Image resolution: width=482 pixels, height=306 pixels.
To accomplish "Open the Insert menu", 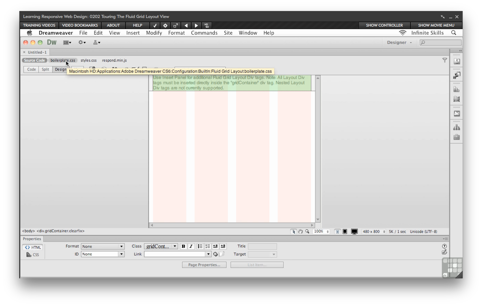I will [133, 33].
